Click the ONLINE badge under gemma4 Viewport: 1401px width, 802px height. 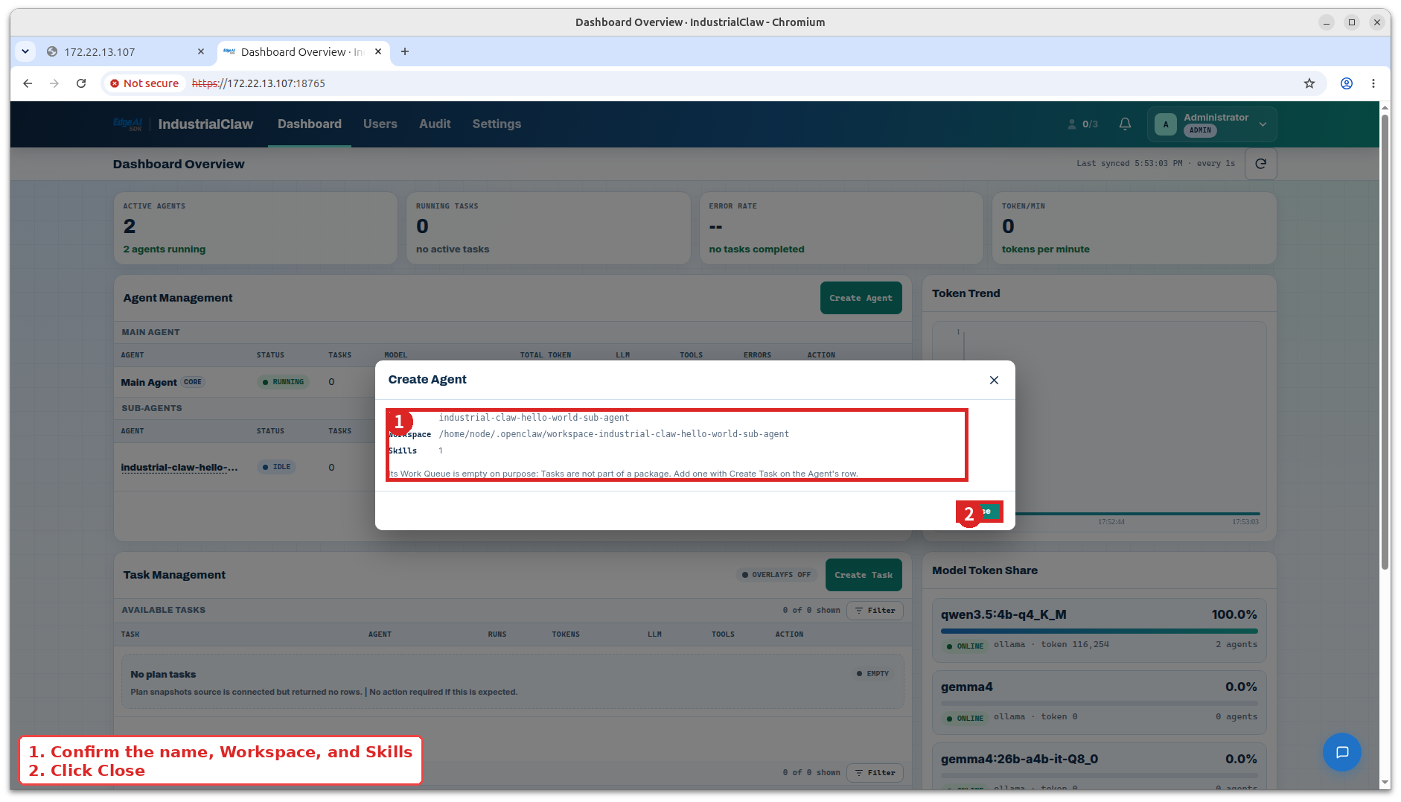(x=965, y=719)
